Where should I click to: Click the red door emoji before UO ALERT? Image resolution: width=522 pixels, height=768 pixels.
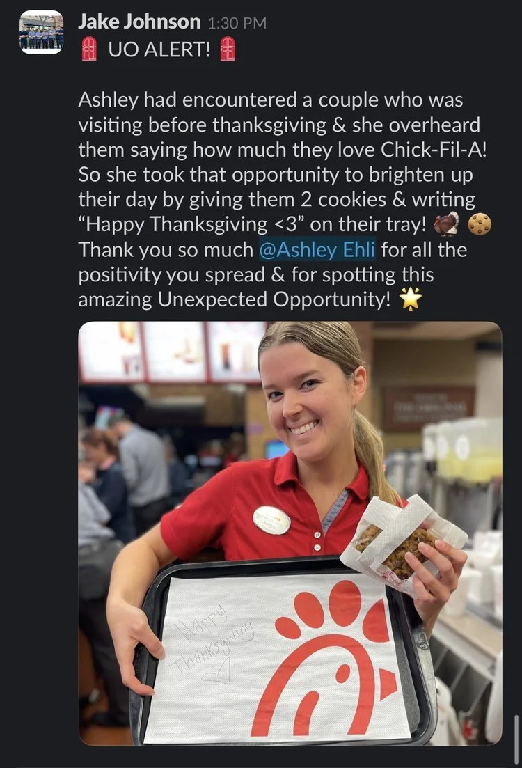88,49
